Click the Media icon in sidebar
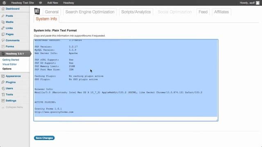 (x=3, y=22)
